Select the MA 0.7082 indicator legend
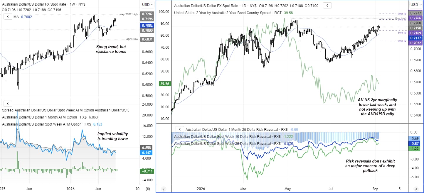The width and height of the screenshot is (424, 193). click(x=22, y=17)
